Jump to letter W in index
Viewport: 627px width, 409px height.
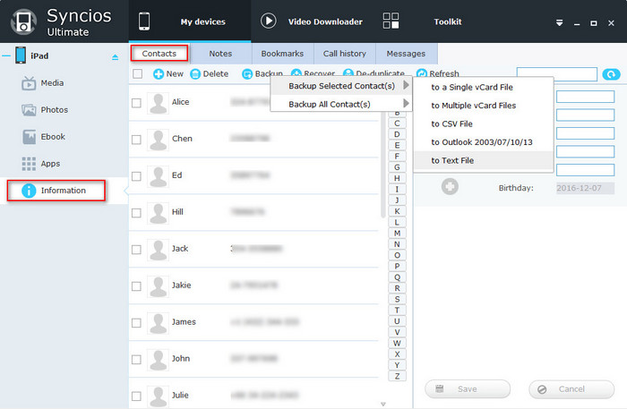coord(397,343)
